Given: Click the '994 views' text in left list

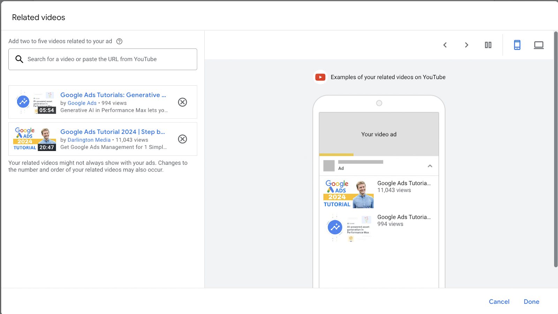Looking at the screenshot, I should pyautogui.click(x=114, y=103).
